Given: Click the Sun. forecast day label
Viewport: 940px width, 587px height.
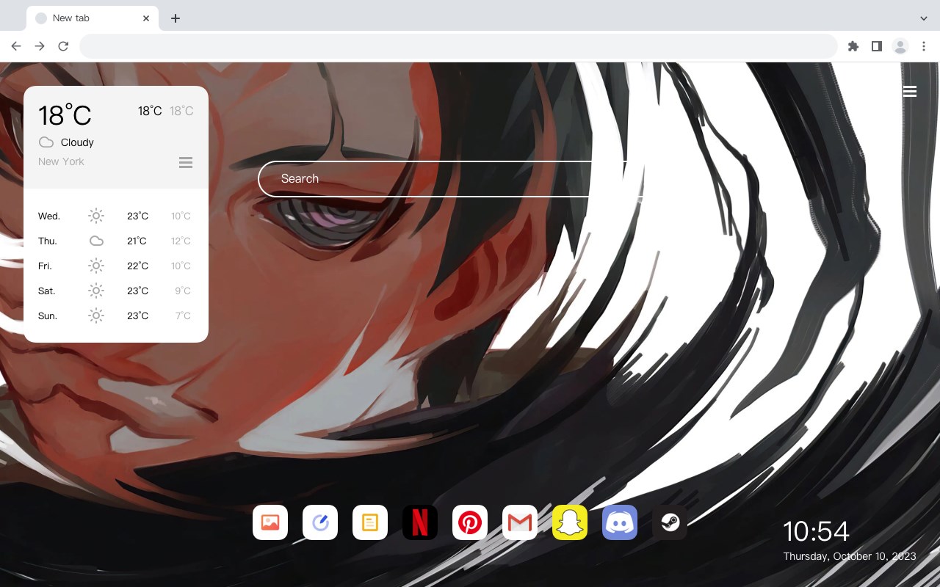Looking at the screenshot, I should [x=48, y=316].
